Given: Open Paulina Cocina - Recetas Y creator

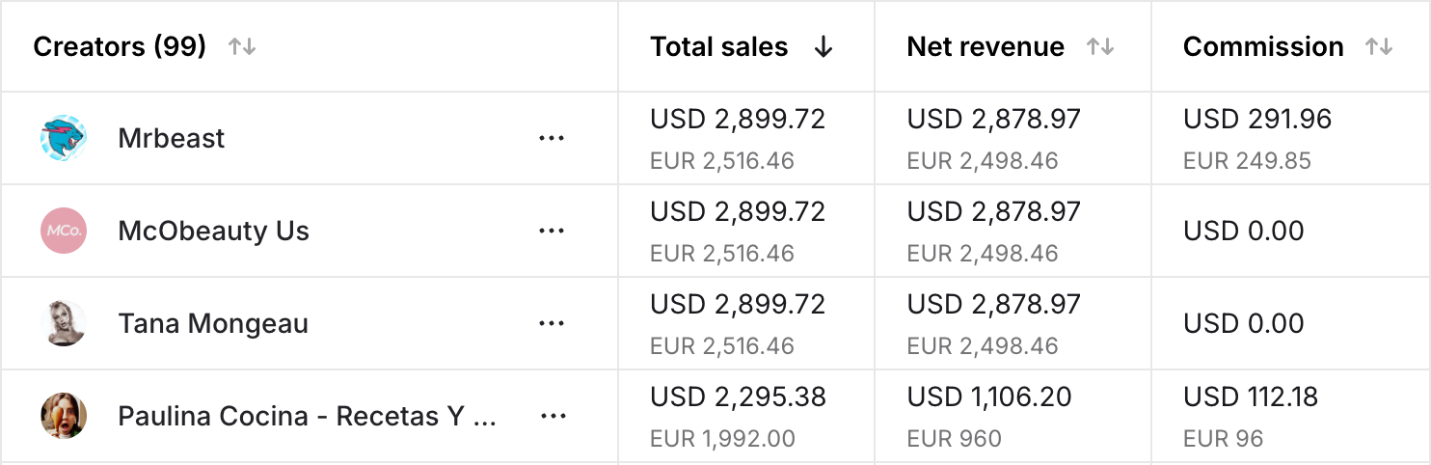Looking at the screenshot, I should click(x=307, y=416).
